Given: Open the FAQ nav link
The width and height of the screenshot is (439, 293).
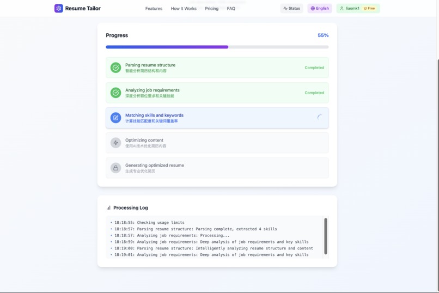Looking at the screenshot, I should (231, 9).
